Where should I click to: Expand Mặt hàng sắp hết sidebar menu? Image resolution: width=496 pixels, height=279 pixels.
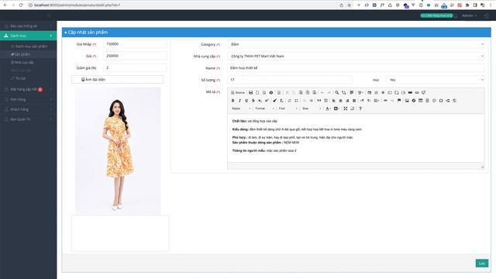point(28,90)
